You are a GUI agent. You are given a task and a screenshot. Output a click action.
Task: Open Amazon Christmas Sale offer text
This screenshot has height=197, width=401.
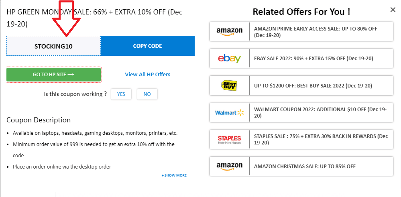pos(305,166)
